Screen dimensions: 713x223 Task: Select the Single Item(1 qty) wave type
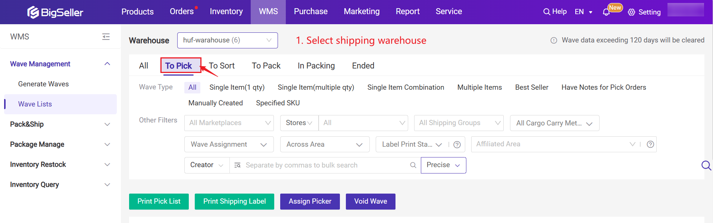pyautogui.click(x=237, y=87)
